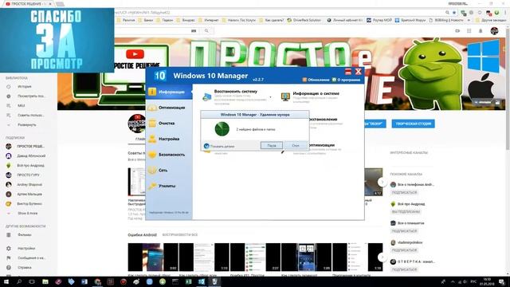Click YouTube upload video camera icon
Screen dimensions: 510x287
click(x=457, y=31)
